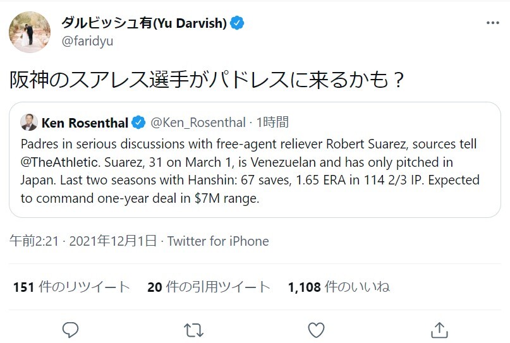Open Yu Darvish's profile picture
This screenshot has width=510, height=343.
[x=30, y=32]
